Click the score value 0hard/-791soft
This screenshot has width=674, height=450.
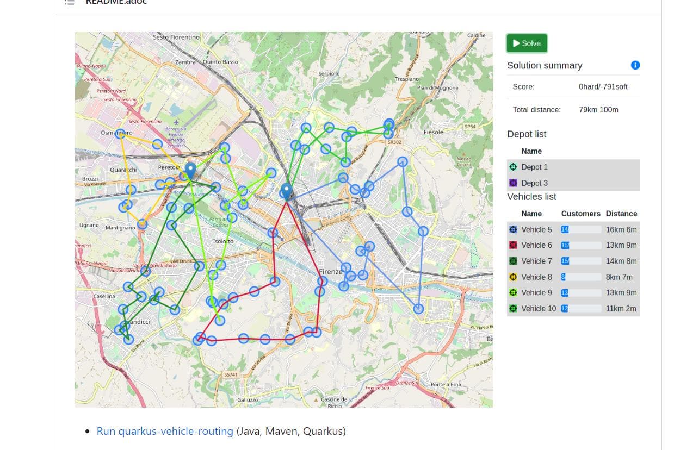(x=603, y=86)
